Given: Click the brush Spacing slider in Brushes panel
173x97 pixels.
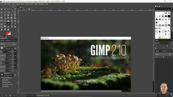Looking at the screenshot, I should point(163,43).
